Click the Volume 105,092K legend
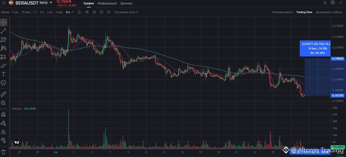Screen dimensions: 346x157 [24, 108]
